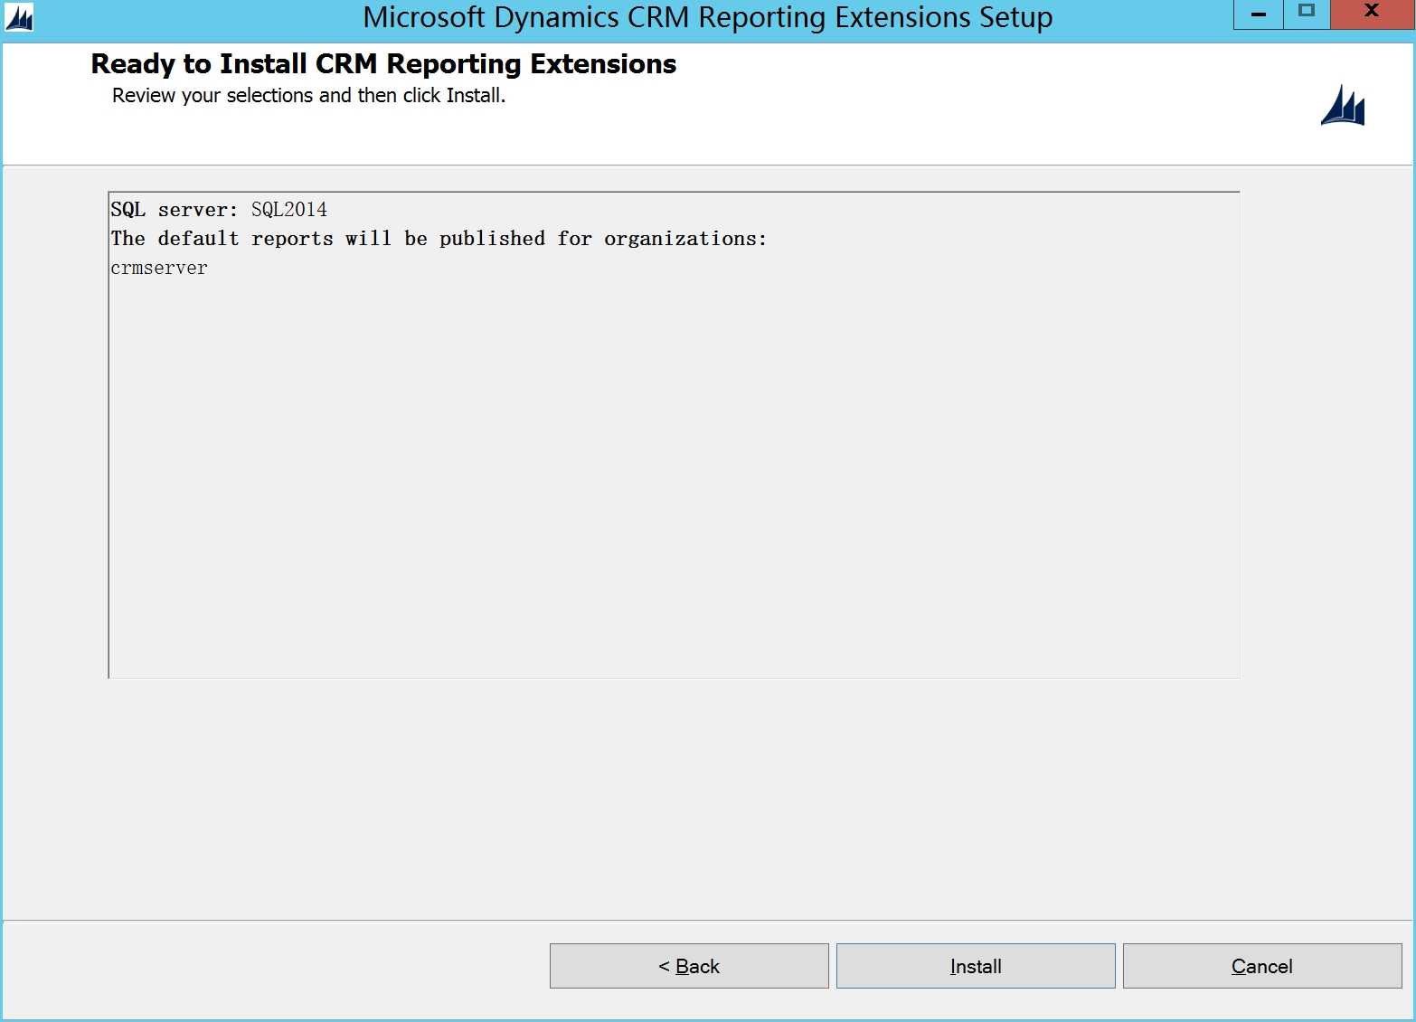Click the 'Ready to Install CRM Reporting Extensions' heading
Image resolution: width=1416 pixels, height=1022 pixels.
383,64
